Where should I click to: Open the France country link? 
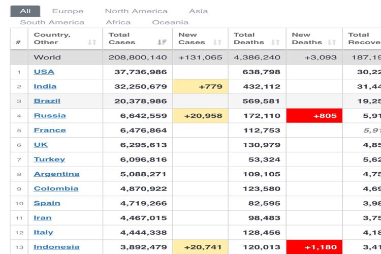(x=50, y=130)
